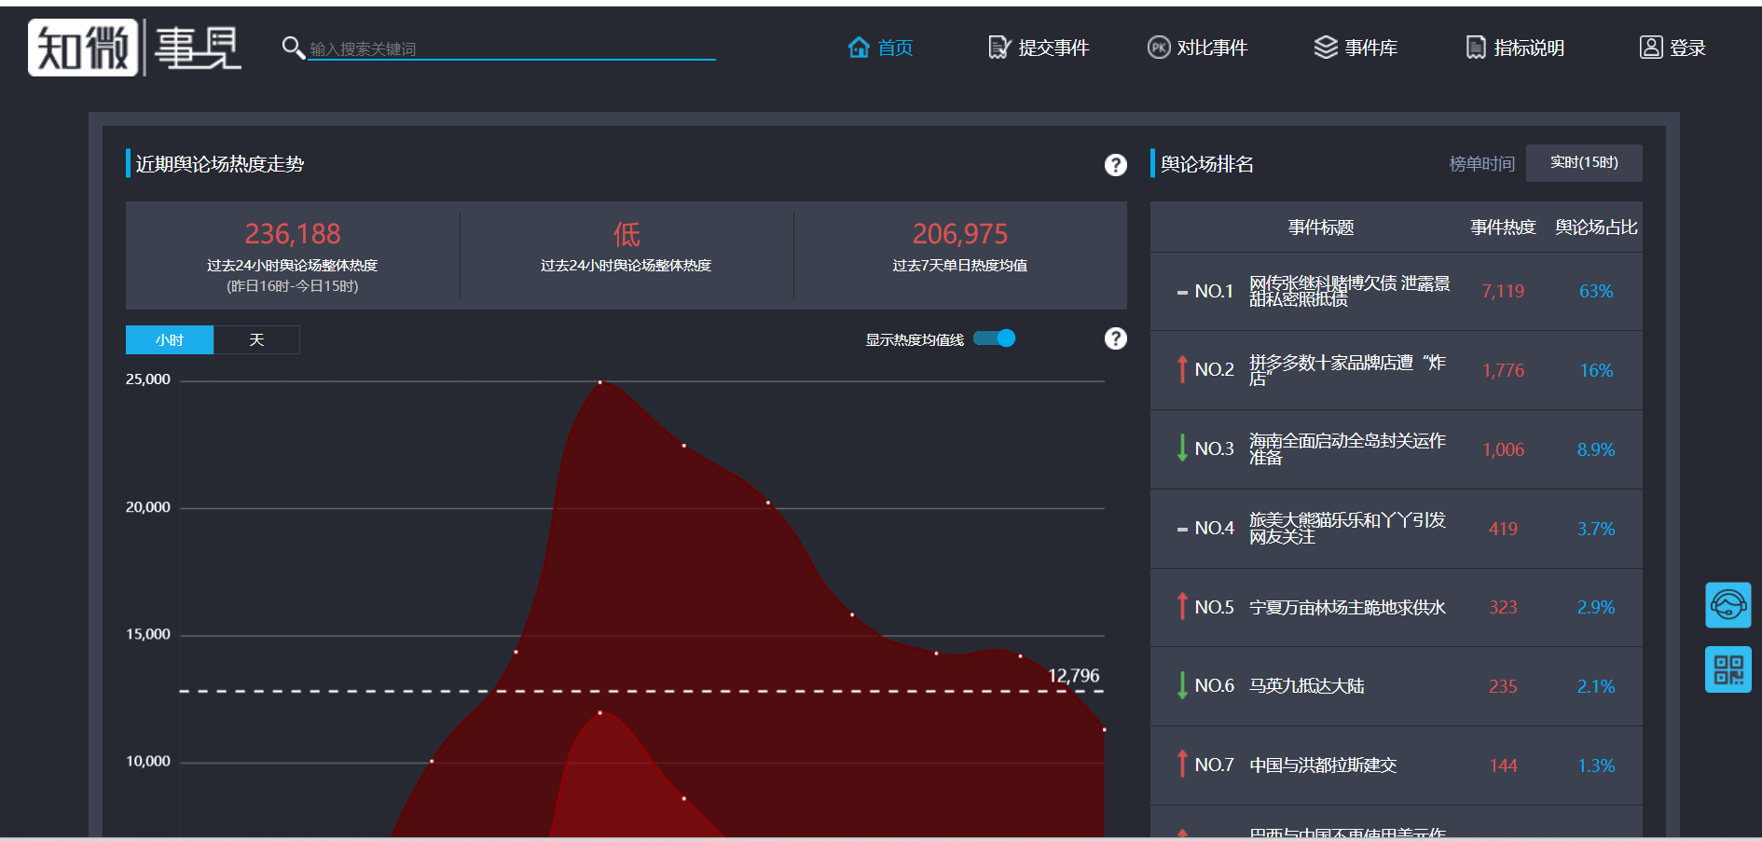Image resolution: width=1762 pixels, height=841 pixels.
Task: Switch chart to 小时 tab
Action: point(170,339)
